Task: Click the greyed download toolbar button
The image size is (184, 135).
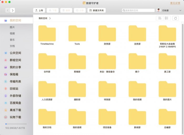Action: (x=53, y=10)
